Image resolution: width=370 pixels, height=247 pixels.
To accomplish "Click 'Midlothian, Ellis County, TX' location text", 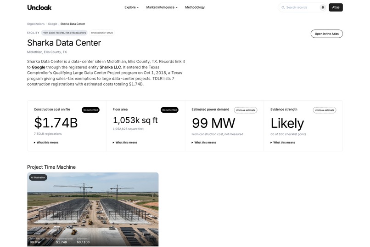I will [47, 52].
